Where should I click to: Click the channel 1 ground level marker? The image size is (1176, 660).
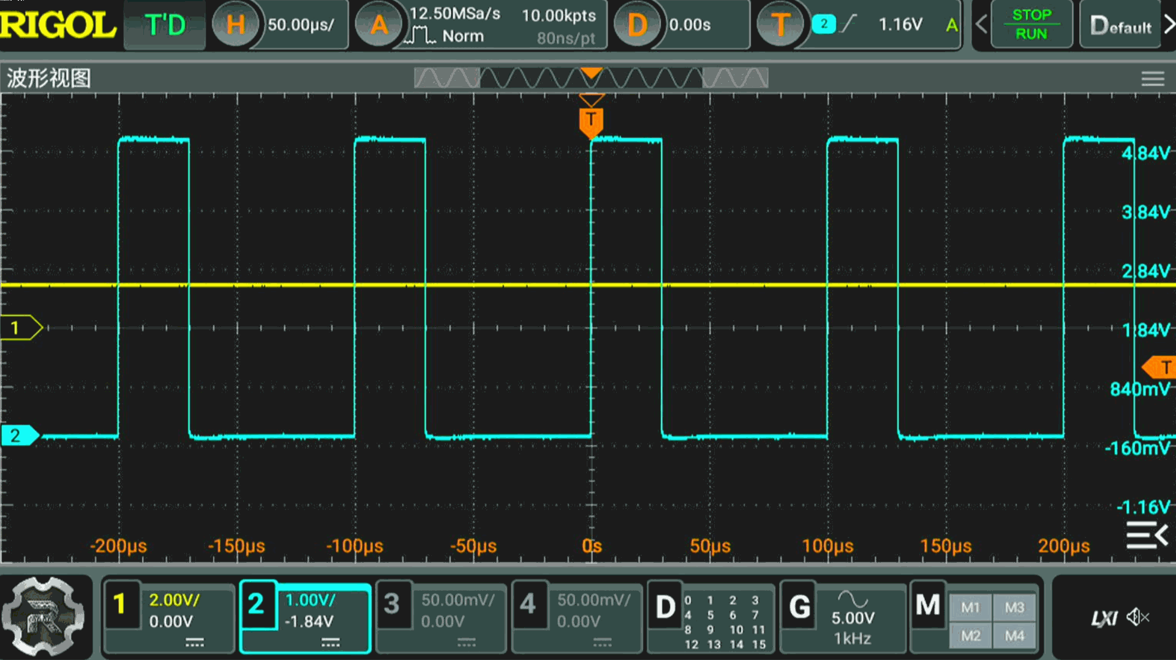click(21, 328)
